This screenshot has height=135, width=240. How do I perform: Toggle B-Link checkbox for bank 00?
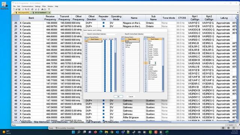click(111, 41)
